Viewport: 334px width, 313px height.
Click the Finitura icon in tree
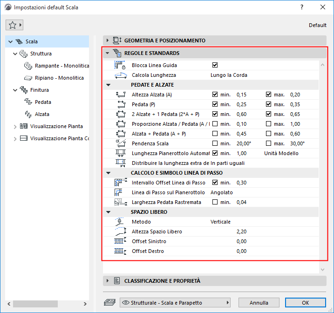[x=24, y=90]
